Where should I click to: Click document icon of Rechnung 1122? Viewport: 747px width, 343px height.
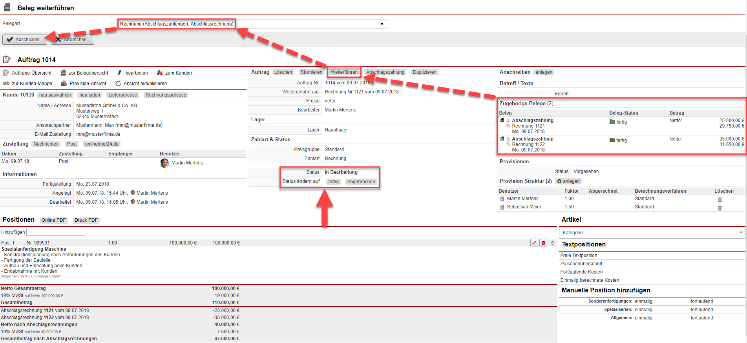502,139
